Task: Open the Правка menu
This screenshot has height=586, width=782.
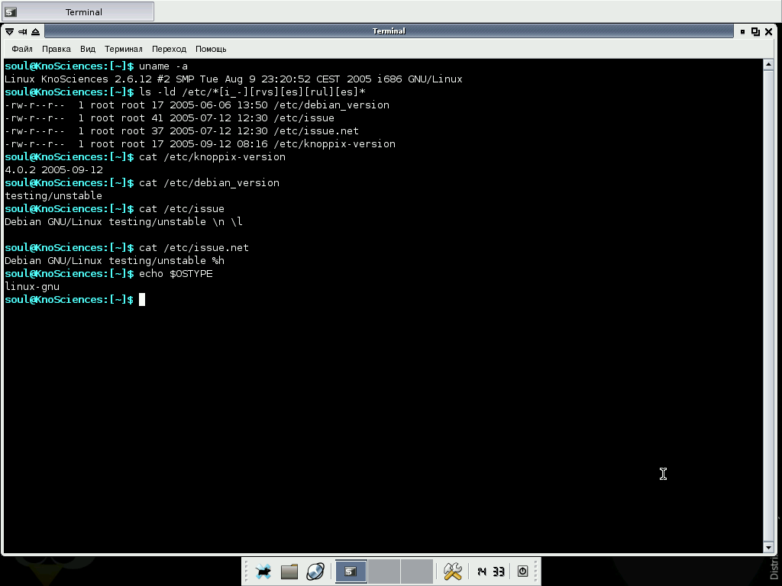Action: [57, 49]
